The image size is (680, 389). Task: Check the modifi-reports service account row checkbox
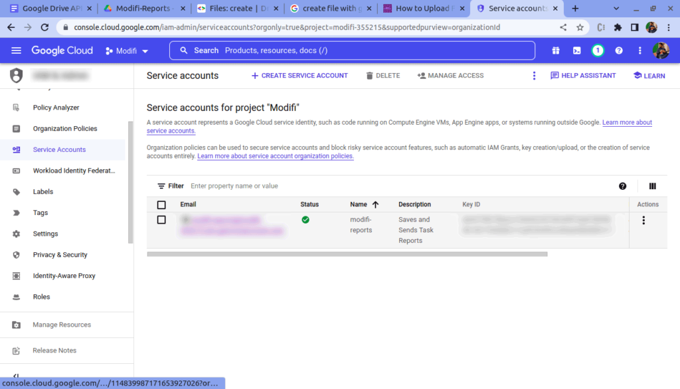point(161,220)
